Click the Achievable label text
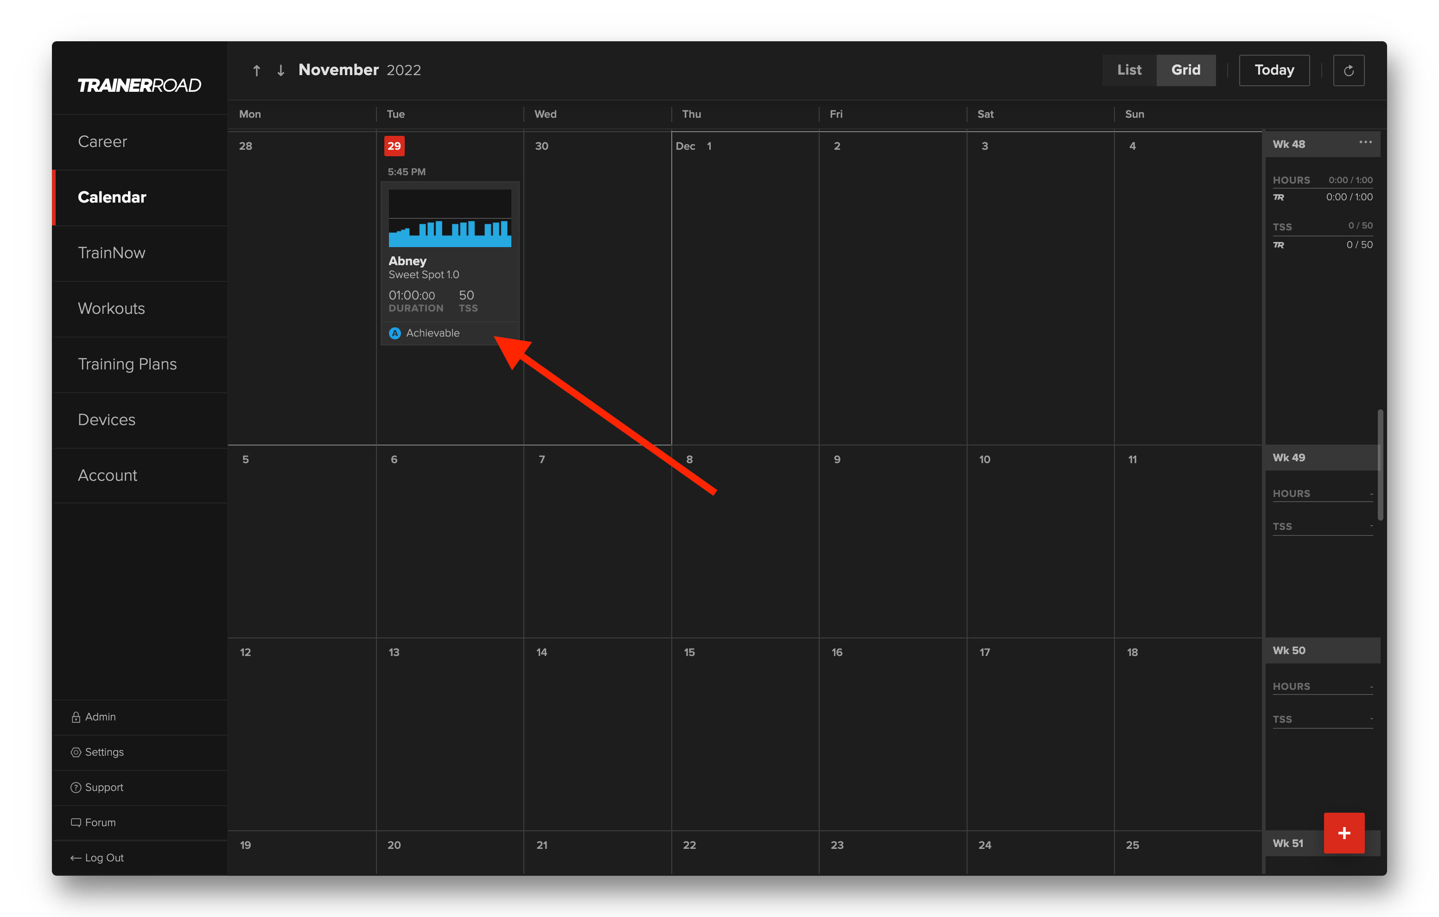 pyautogui.click(x=433, y=333)
